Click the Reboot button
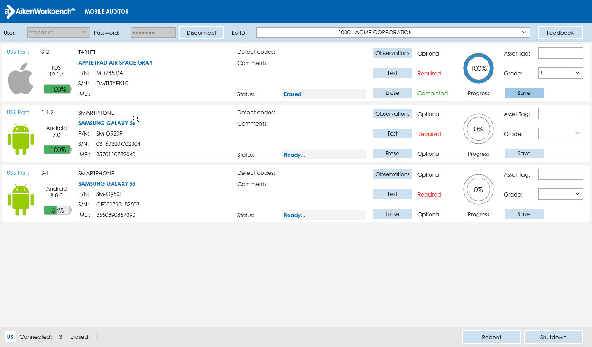This screenshot has height=347, width=592. (x=492, y=337)
